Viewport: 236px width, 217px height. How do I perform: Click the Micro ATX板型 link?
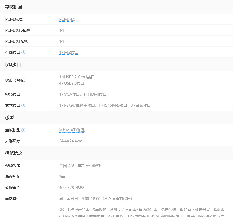click(x=72, y=130)
